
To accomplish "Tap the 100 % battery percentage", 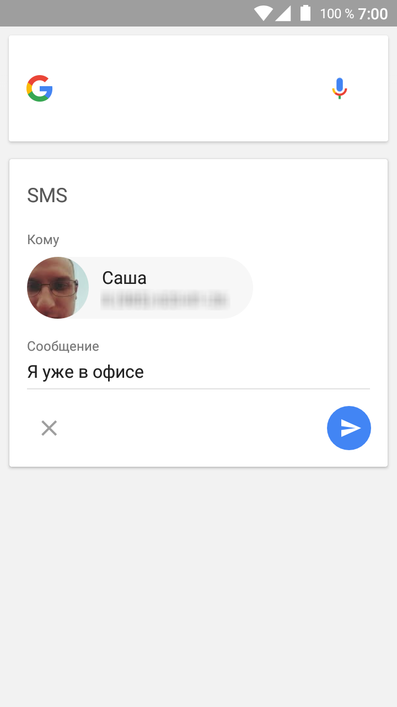I will pos(337,14).
